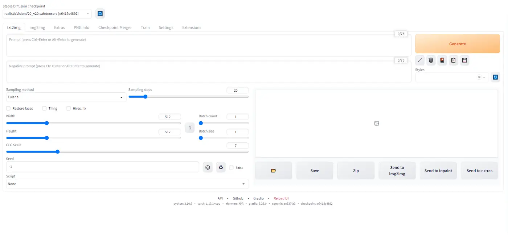Click on the CFG Scale slider handle

57,152
